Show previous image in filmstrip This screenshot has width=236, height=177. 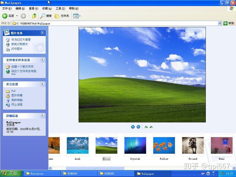pyautogui.click(x=133, y=127)
